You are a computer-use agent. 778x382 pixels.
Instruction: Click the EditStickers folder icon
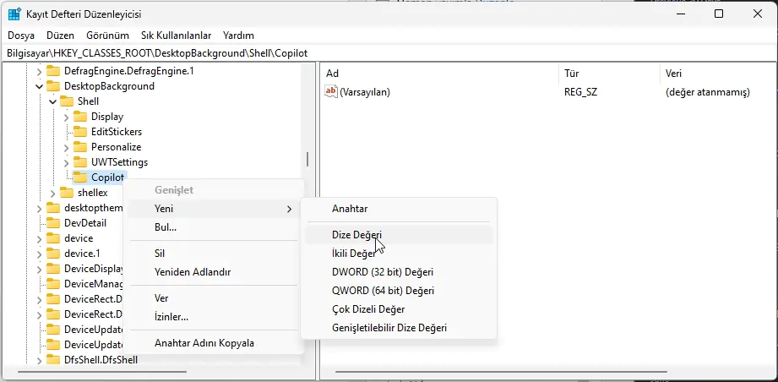point(79,132)
